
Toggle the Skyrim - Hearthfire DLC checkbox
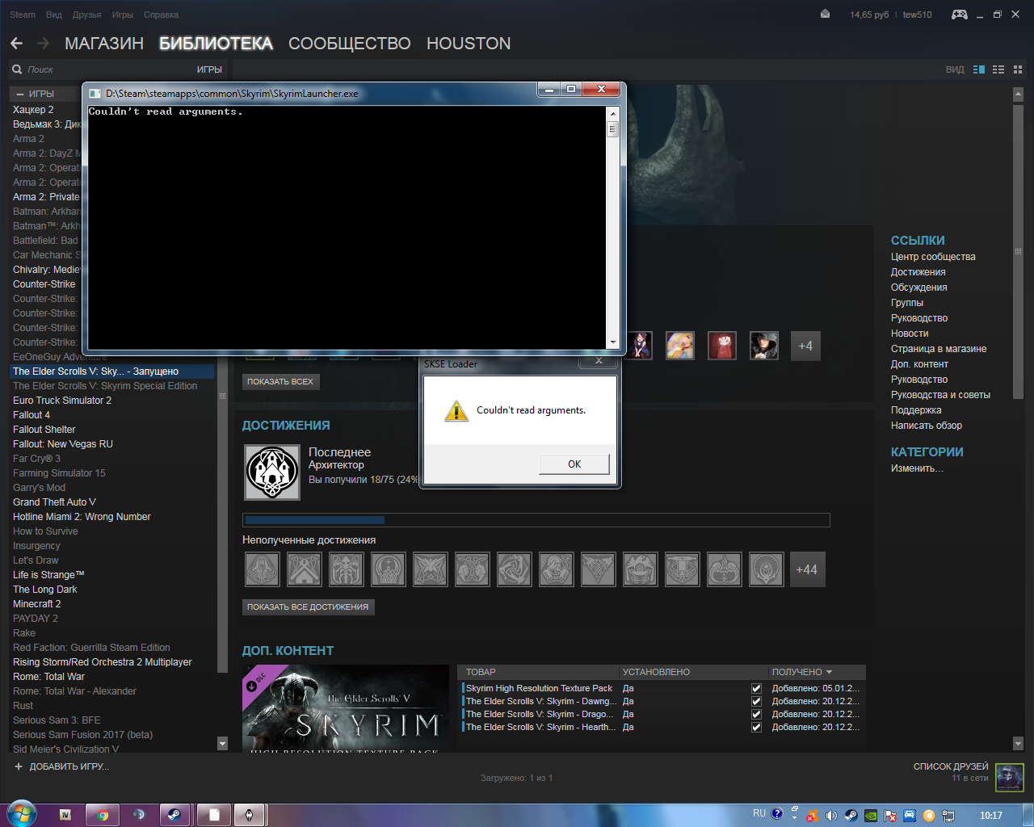click(756, 728)
